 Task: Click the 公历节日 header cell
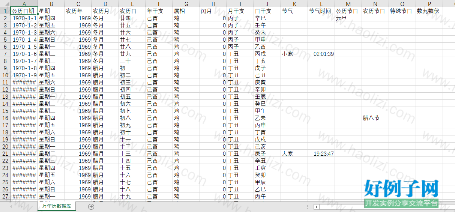(348, 11)
